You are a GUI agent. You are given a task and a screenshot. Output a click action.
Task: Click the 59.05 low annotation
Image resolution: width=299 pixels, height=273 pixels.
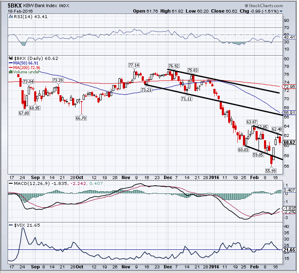(258, 155)
